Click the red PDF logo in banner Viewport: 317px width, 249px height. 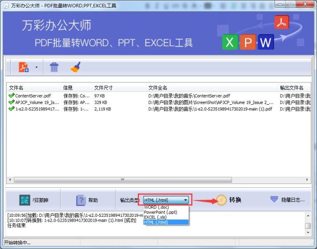click(282, 22)
